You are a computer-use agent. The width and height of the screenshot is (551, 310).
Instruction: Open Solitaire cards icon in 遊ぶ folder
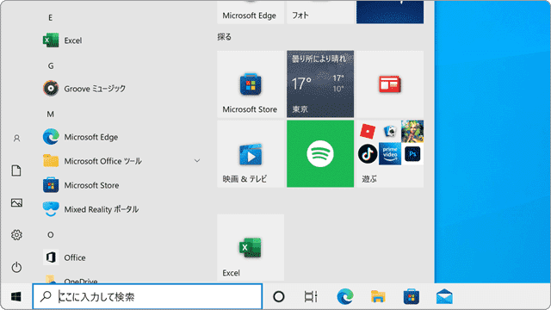coord(390,132)
